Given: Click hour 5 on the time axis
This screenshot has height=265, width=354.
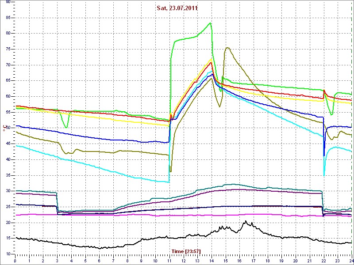Looking at the screenshot, I should click(x=85, y=261).
